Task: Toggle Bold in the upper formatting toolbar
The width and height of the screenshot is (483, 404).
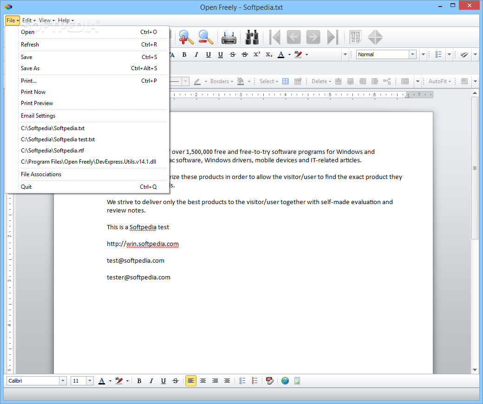Action: tap(184, 54)
